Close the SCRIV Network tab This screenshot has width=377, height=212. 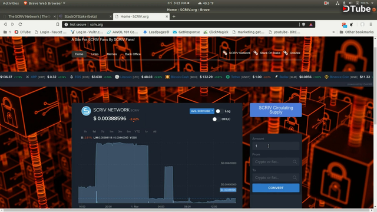[55, 16]
